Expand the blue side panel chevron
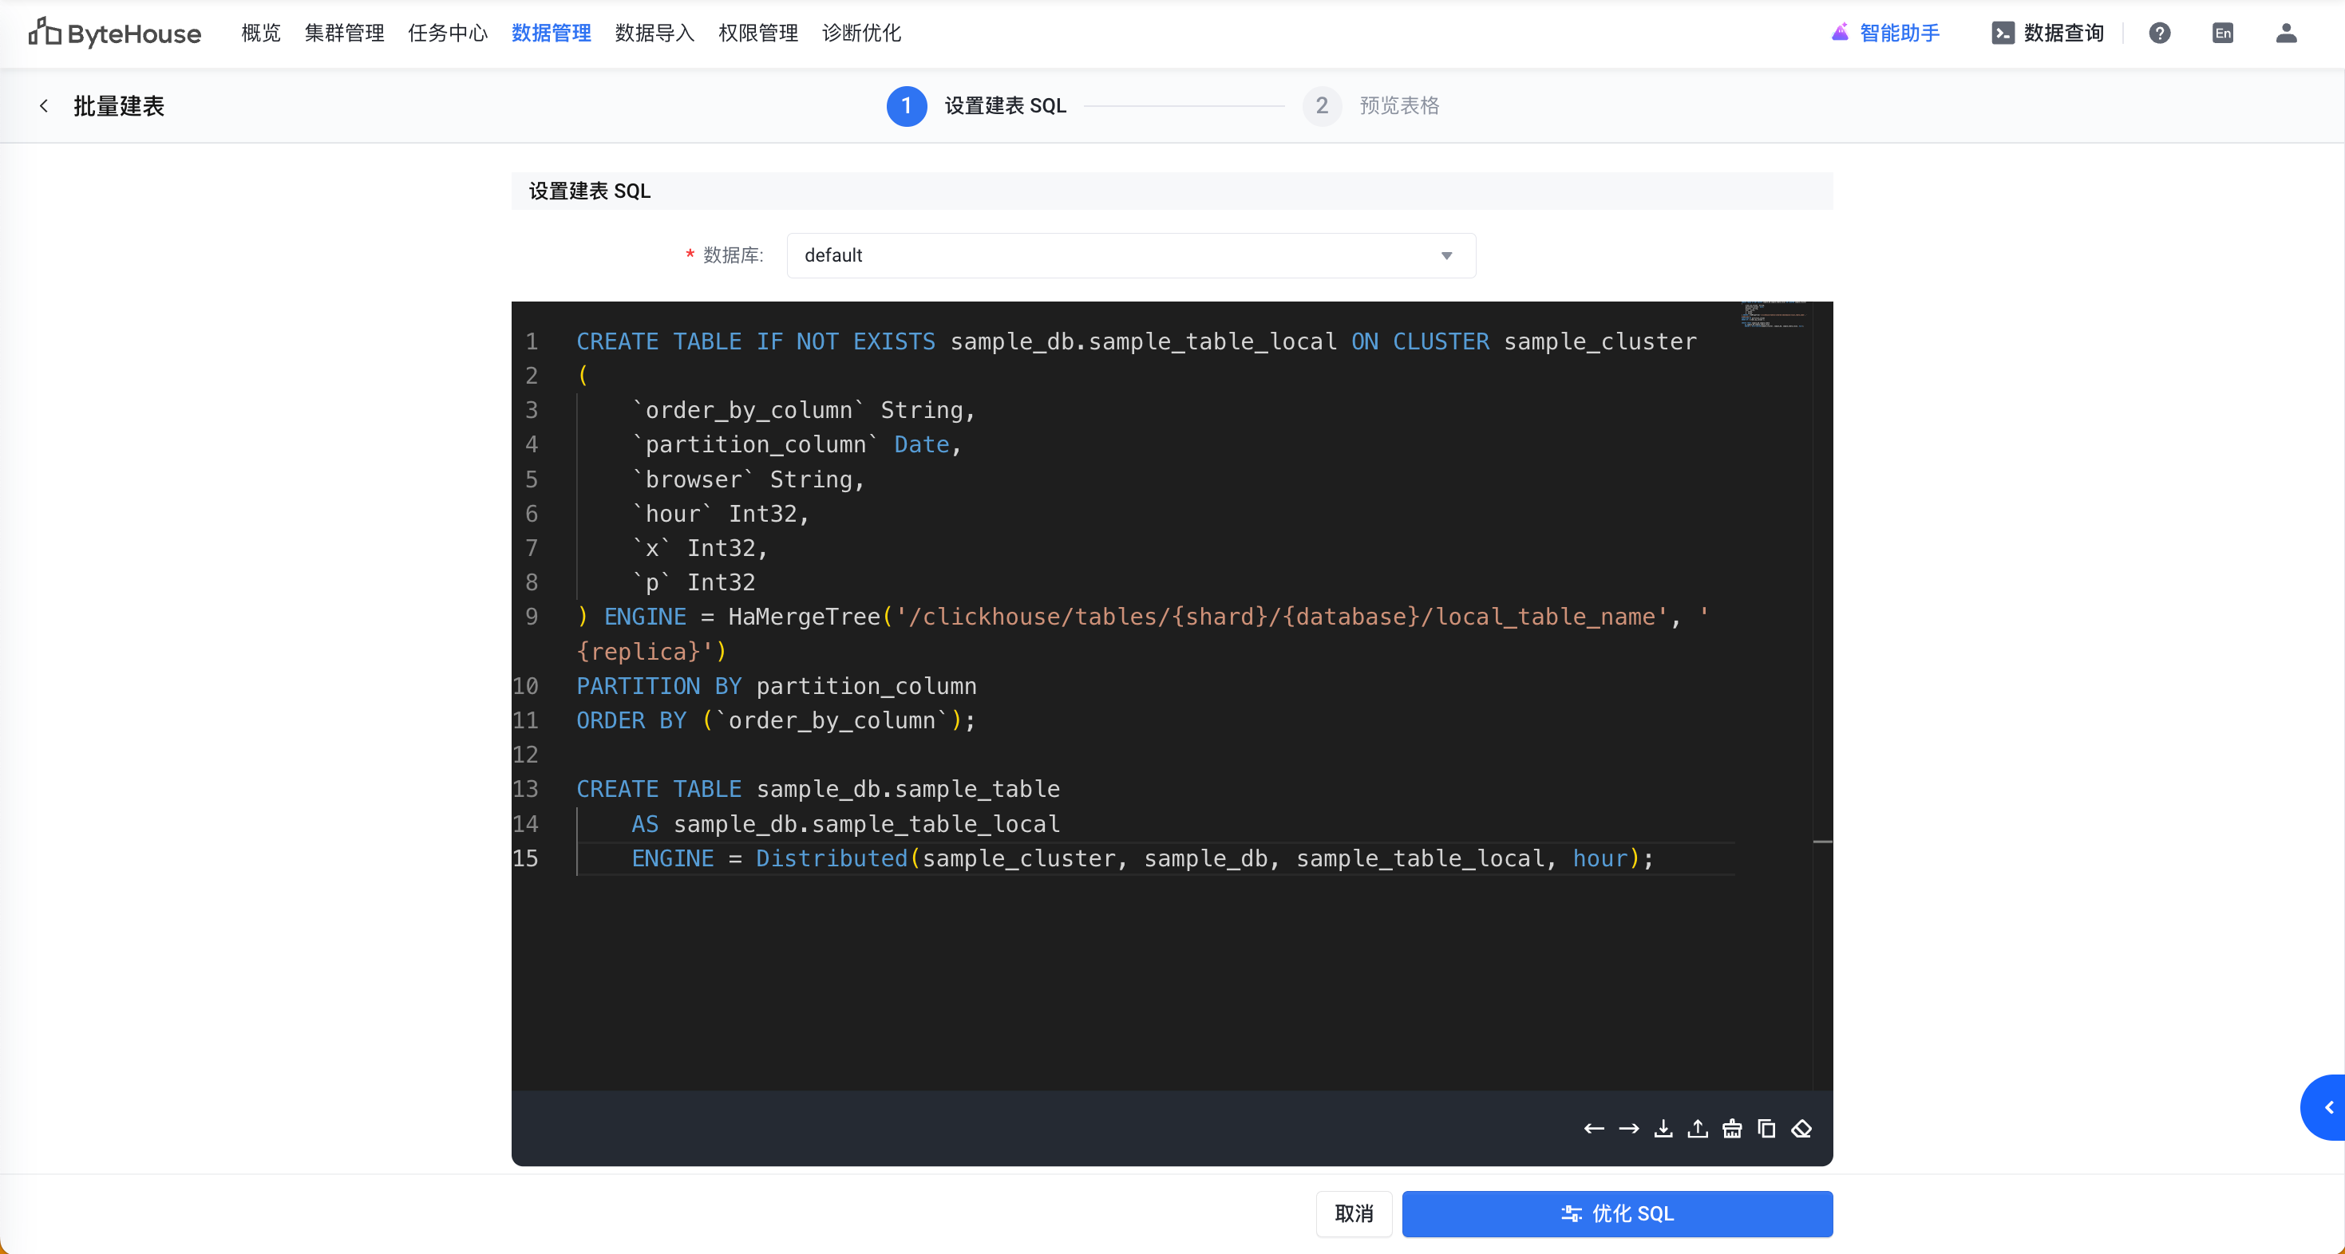 pyautogui.click(x=2327, y=1107)
